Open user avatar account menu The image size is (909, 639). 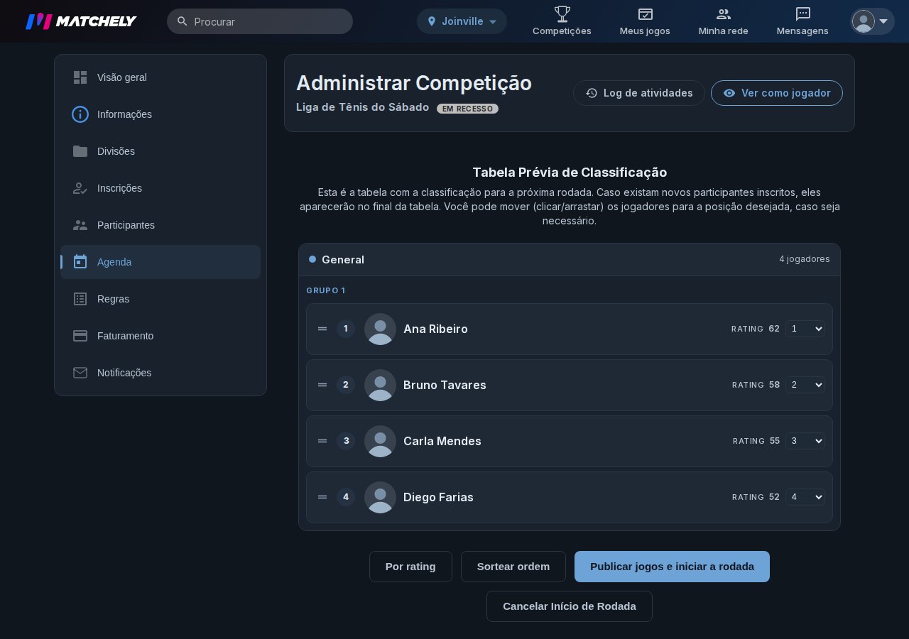point(872,21)
